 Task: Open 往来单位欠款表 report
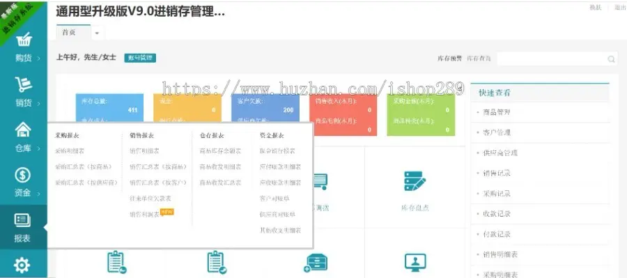pos(150,199)
